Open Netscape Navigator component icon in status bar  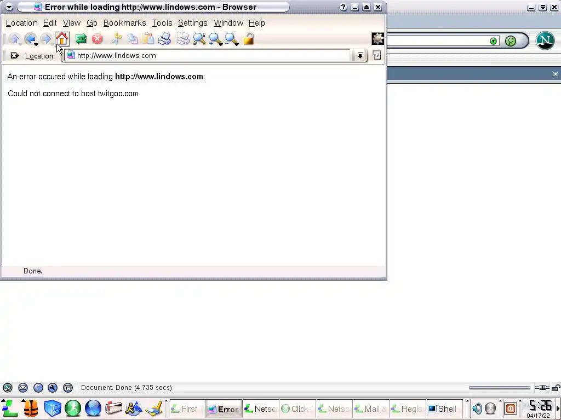8,388
